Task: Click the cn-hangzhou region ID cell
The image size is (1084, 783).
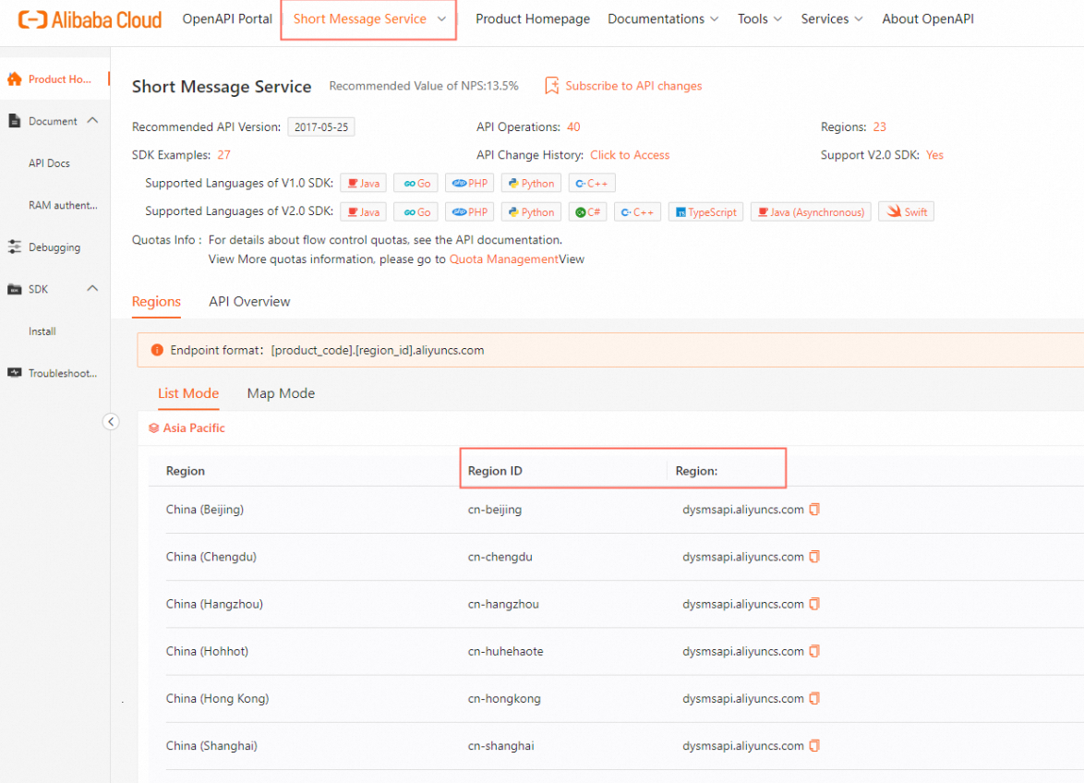Action: 503,604
